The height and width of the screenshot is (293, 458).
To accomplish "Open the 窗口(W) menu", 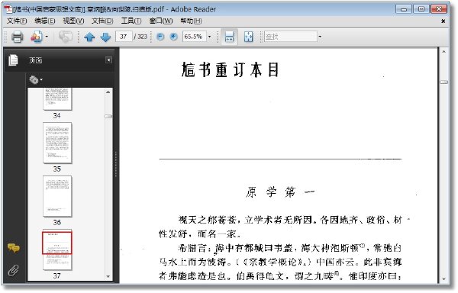I will point(160,21).
